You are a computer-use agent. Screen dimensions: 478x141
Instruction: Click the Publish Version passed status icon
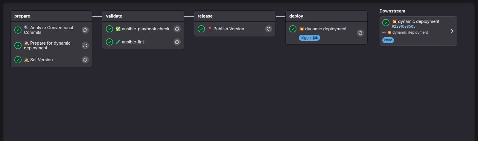coord(201,29)
